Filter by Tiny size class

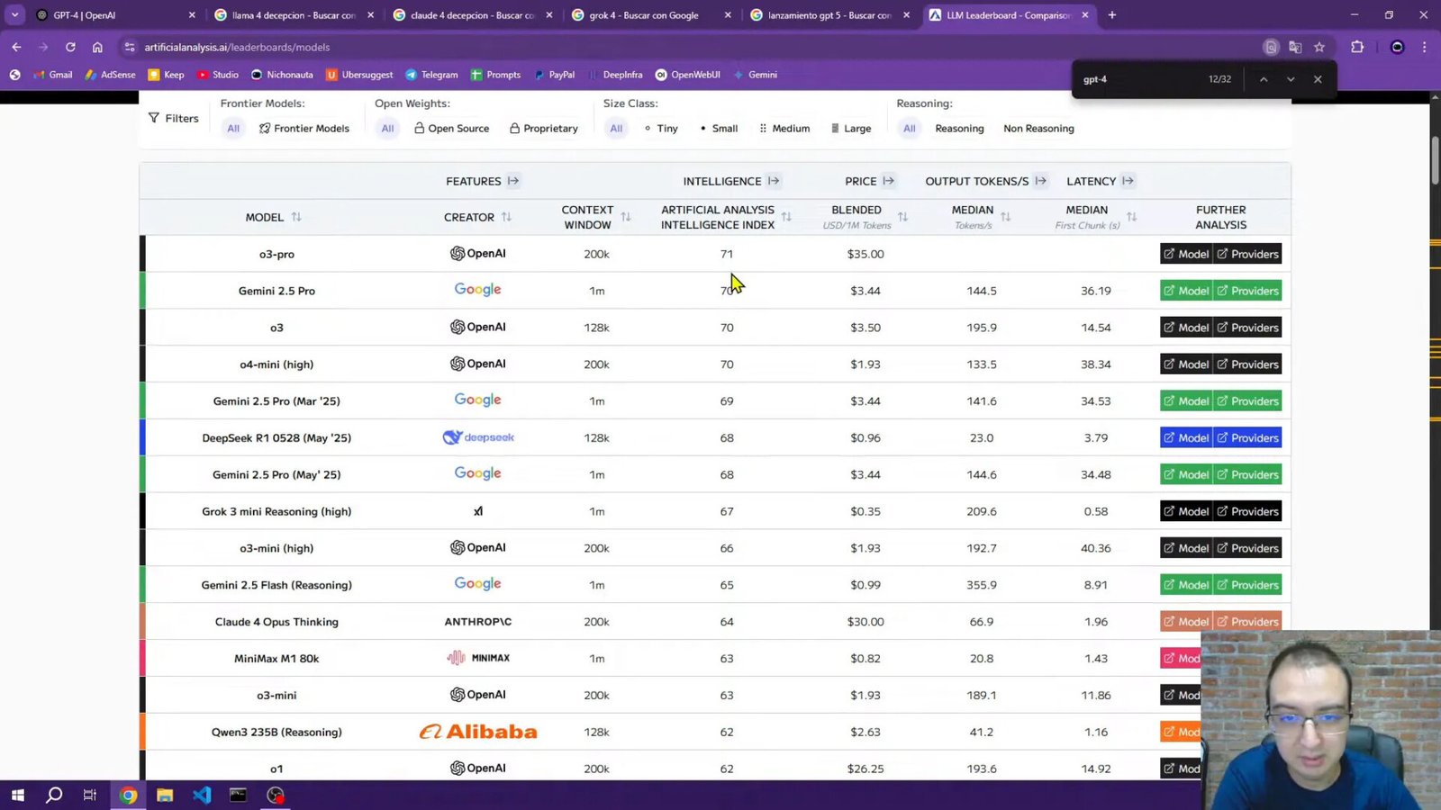pos(661,129)
